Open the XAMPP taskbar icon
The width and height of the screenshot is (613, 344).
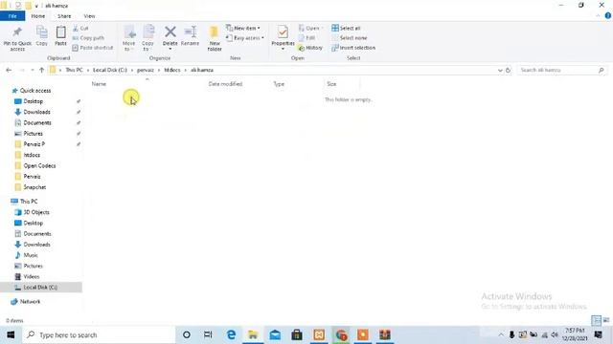319,334
